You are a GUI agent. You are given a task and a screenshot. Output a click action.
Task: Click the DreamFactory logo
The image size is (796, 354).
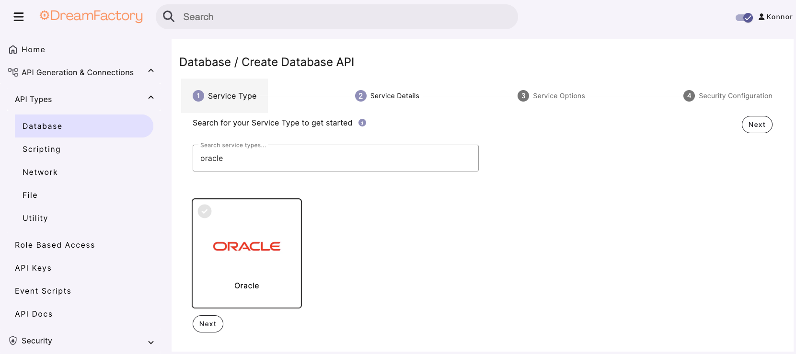pos(91,16)
